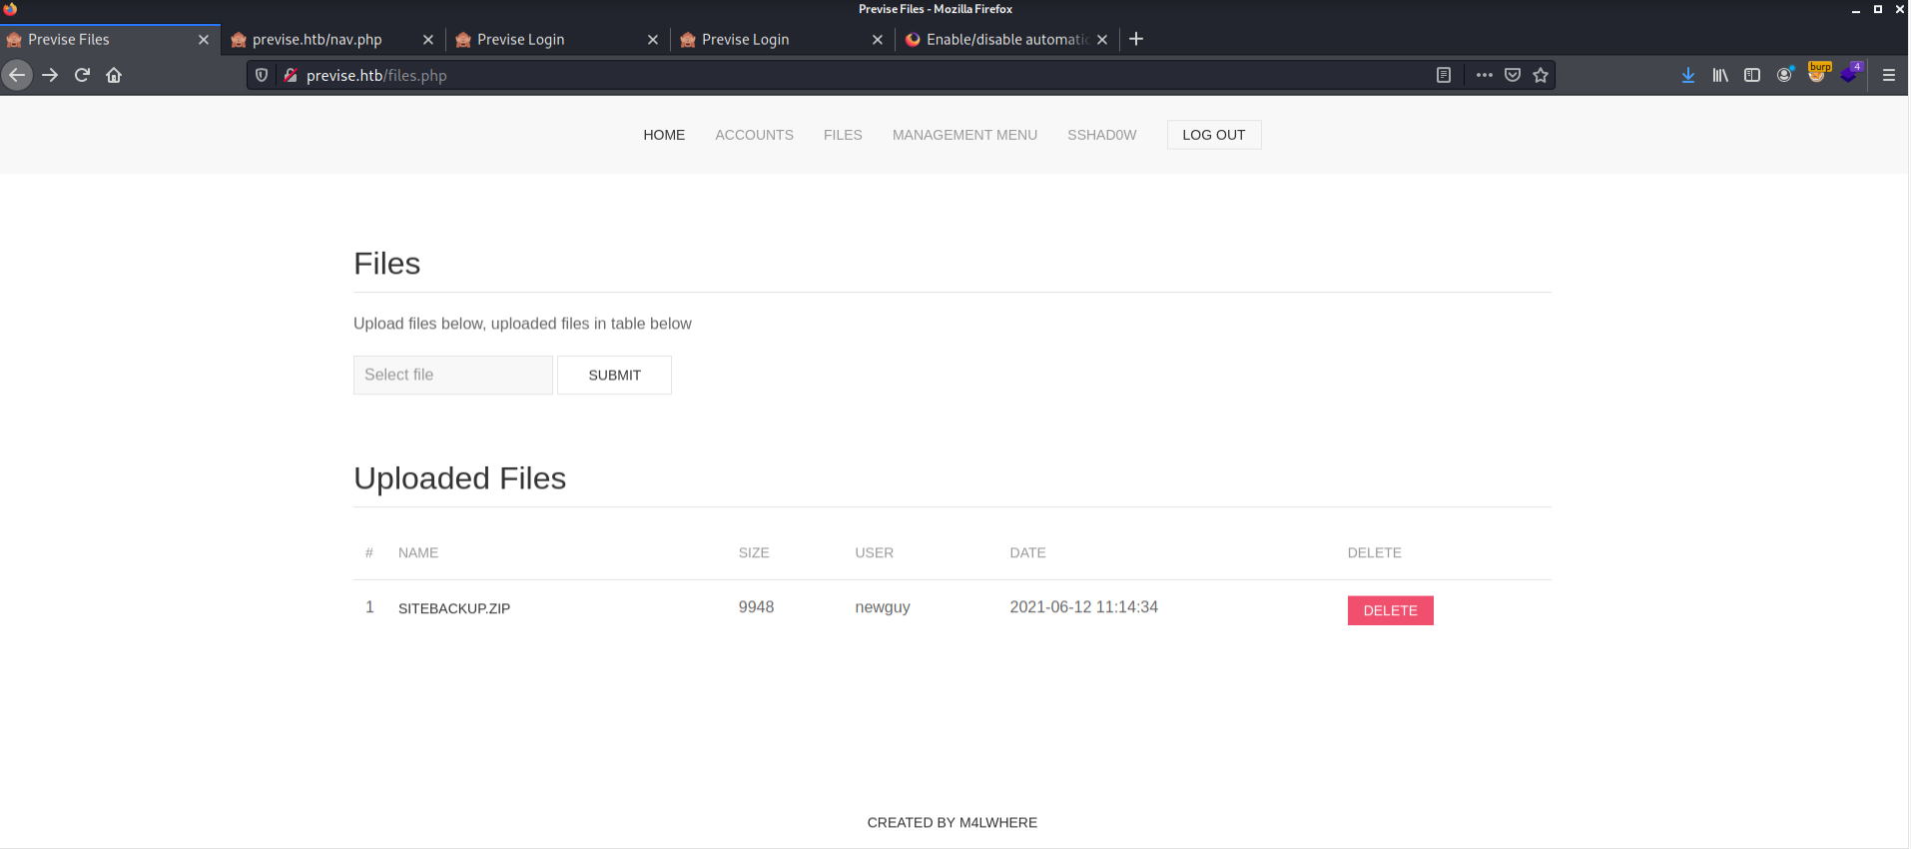Open the Firefox hamburger application menu
This screenshot has height=849, width=1911.
[1888, 75]
